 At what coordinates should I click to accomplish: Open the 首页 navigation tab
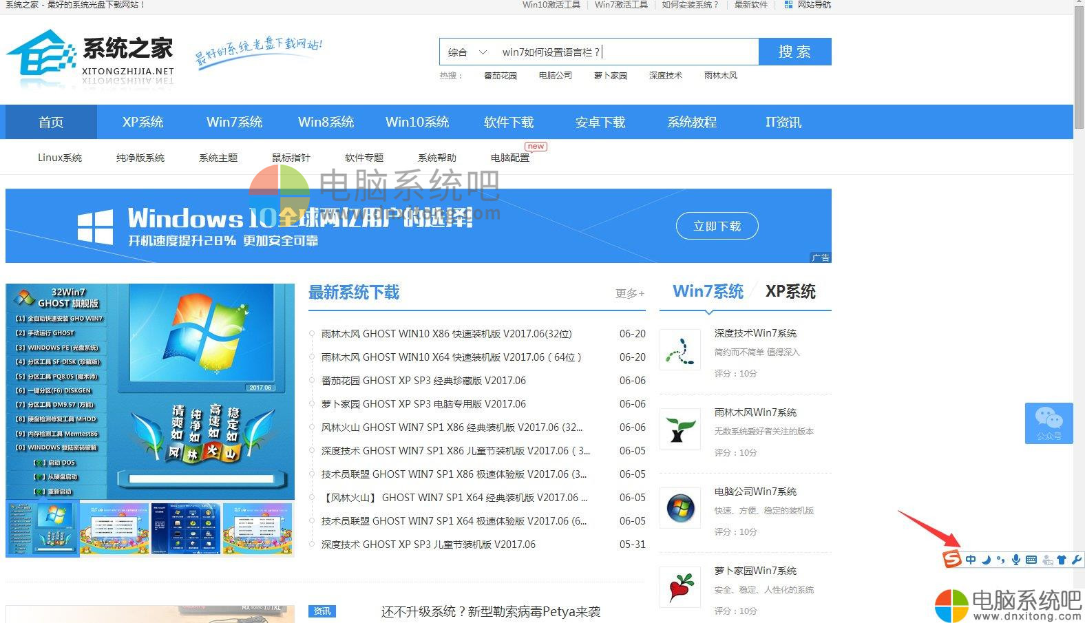[51, 122]
